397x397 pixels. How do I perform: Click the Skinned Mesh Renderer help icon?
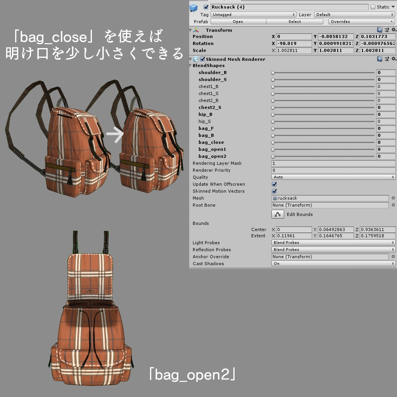click(x=380, y=59)
